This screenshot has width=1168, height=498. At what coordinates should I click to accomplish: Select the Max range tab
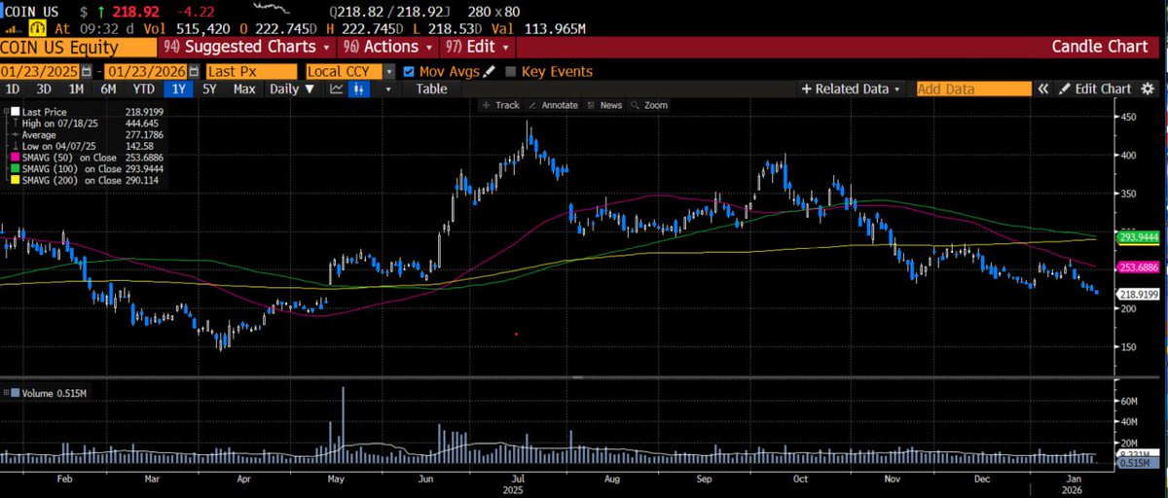pos(244,89)
